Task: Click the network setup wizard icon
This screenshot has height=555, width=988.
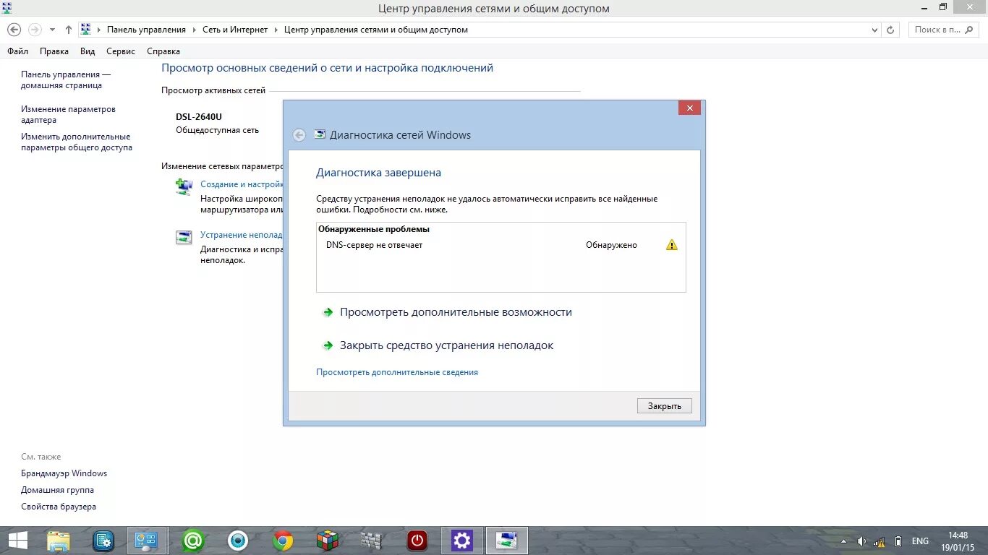Action: [x=184, y=186]
